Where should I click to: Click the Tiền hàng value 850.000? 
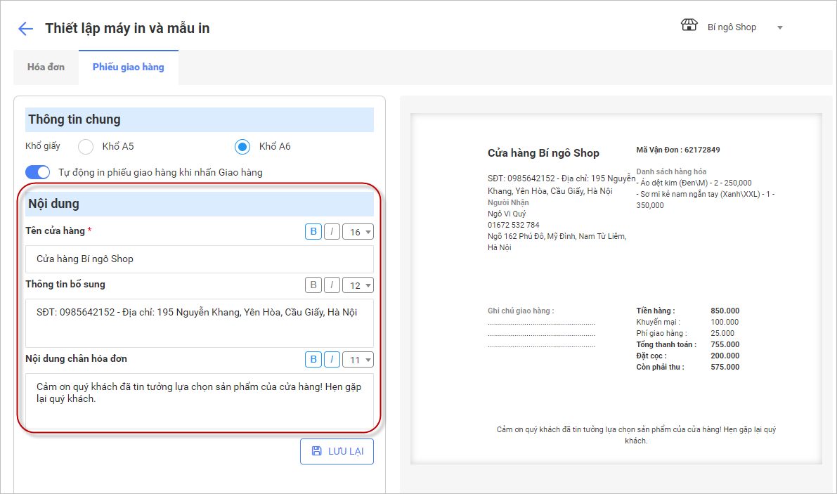click(725, 311)
